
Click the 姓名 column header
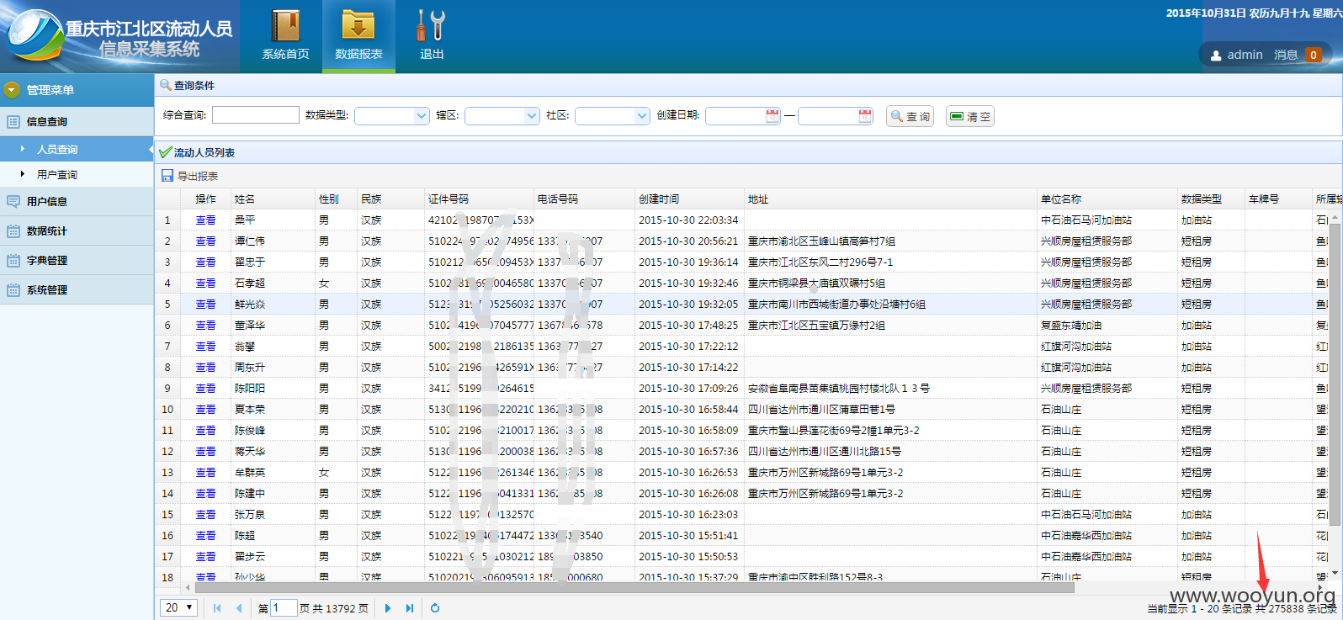pos(273,199)
